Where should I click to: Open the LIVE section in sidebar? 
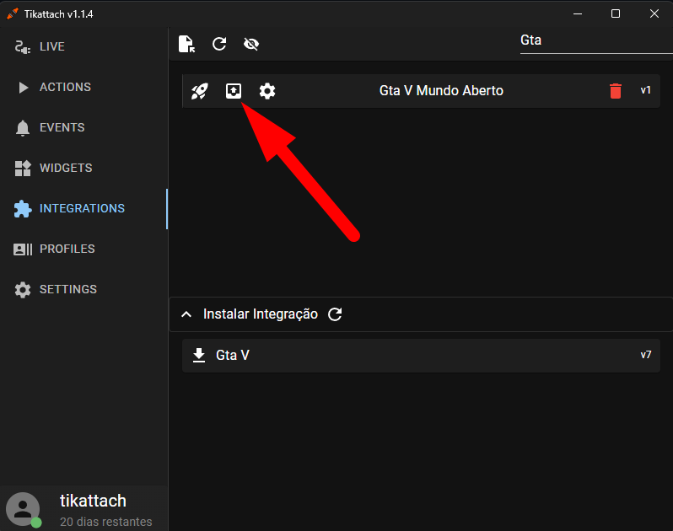83,46
